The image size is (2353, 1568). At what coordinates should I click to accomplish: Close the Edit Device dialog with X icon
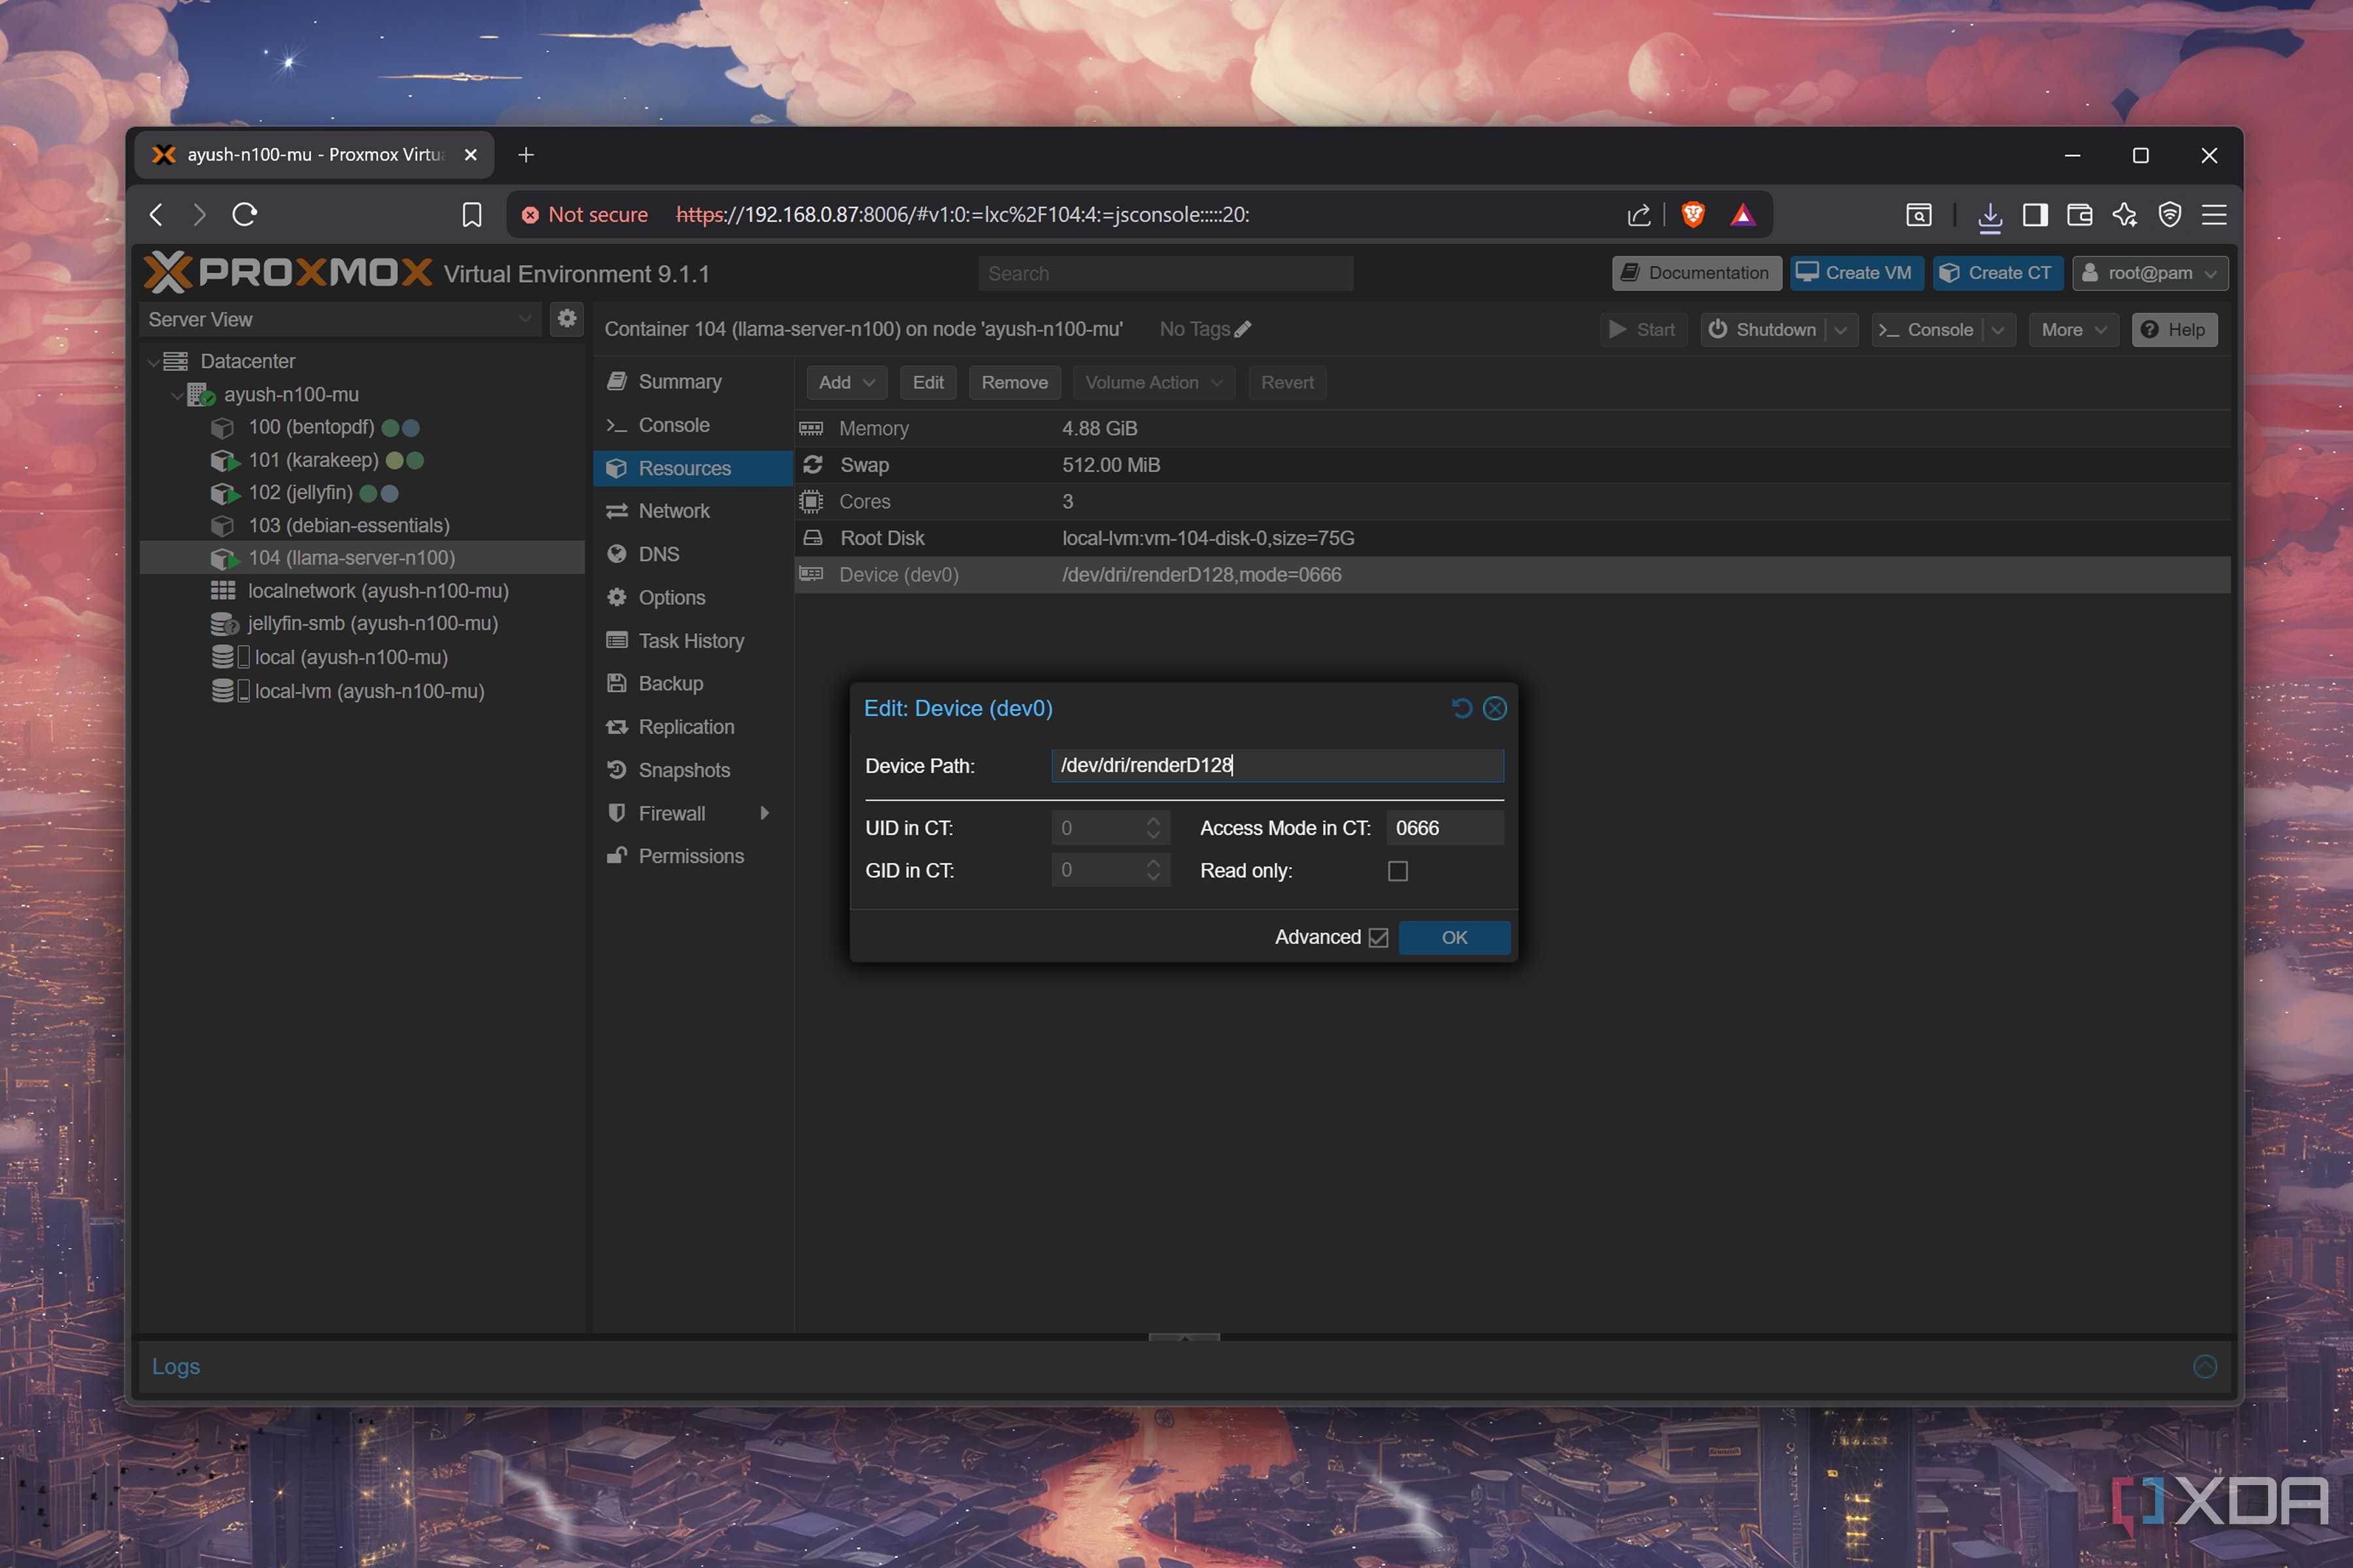tap(1495, 708)
